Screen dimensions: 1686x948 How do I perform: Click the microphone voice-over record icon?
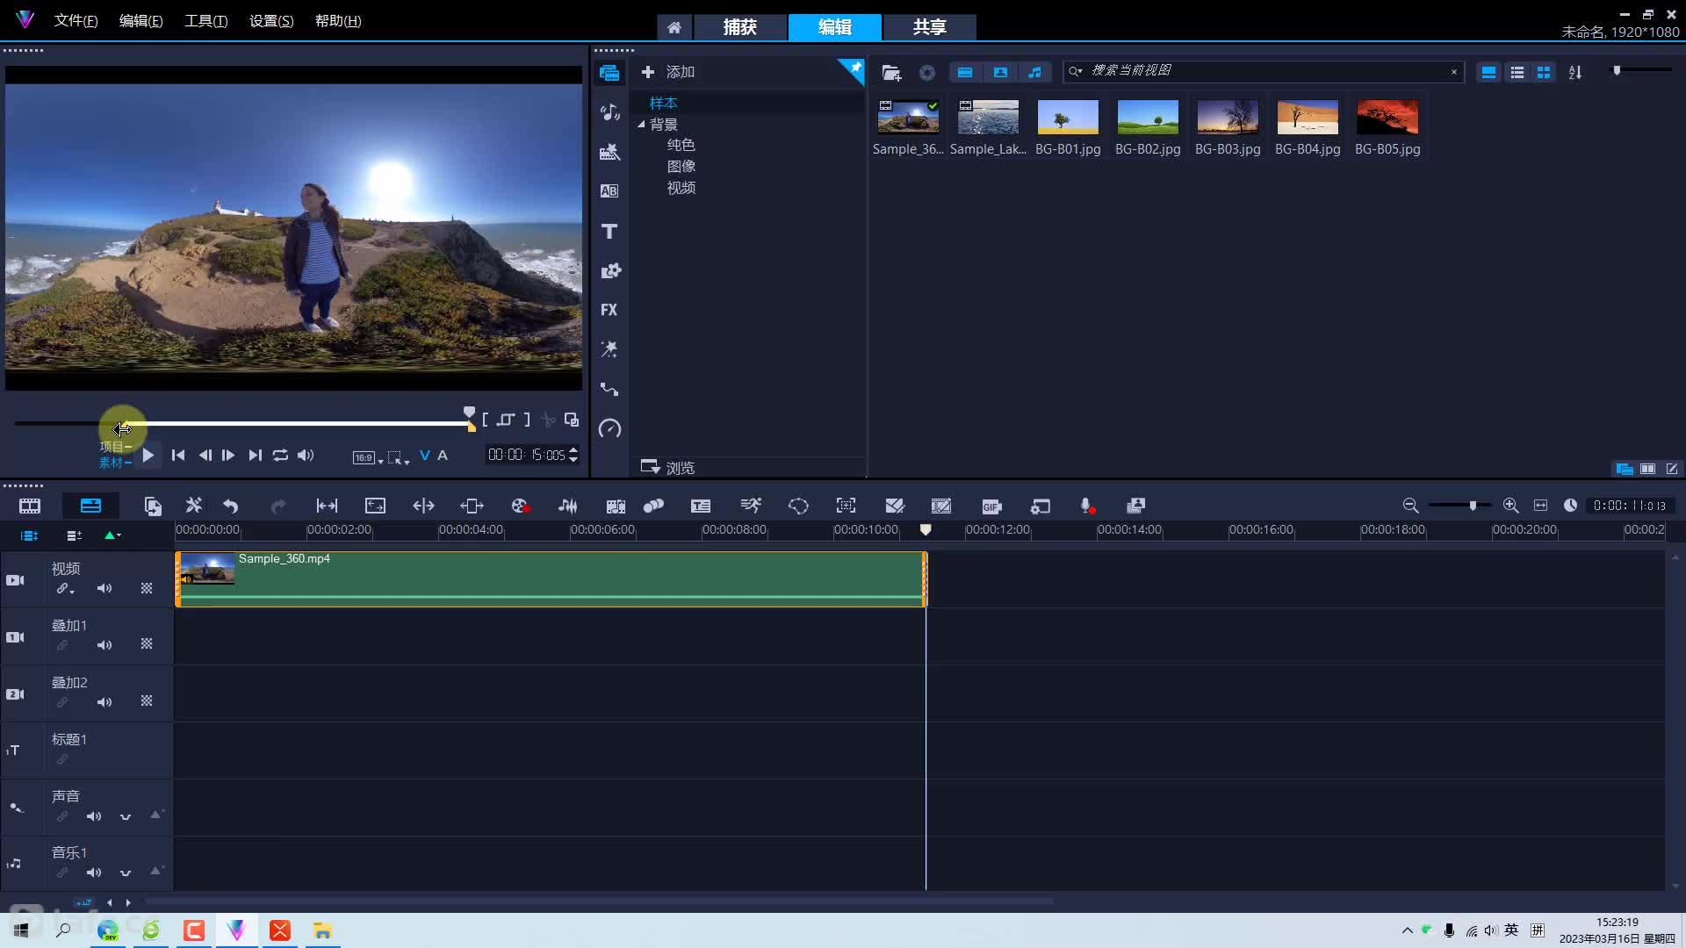click(x=1087, y=506)
